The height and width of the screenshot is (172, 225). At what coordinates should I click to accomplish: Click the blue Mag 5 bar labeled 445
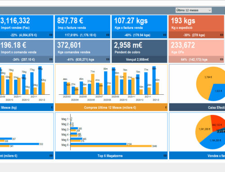(x=76, y=139)
